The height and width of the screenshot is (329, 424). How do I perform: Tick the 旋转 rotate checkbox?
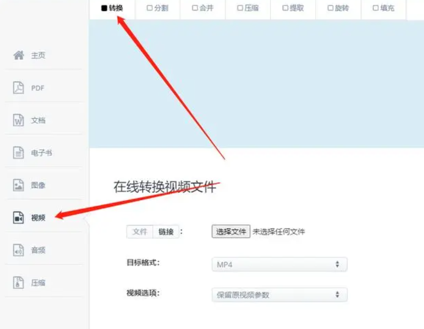(x=330, y=8)
